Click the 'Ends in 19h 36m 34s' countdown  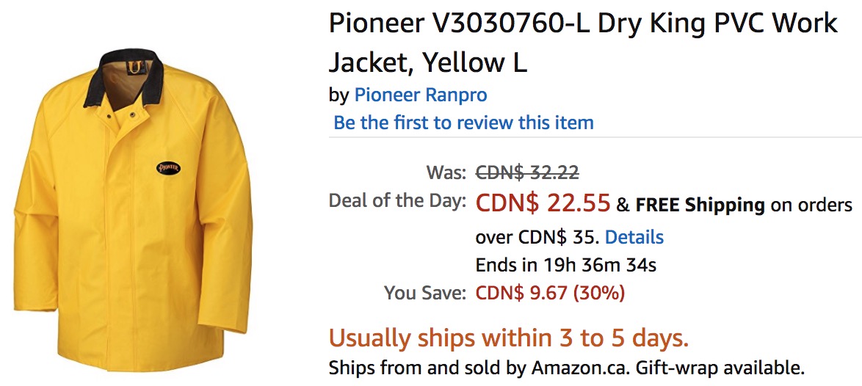coord(565,265)
